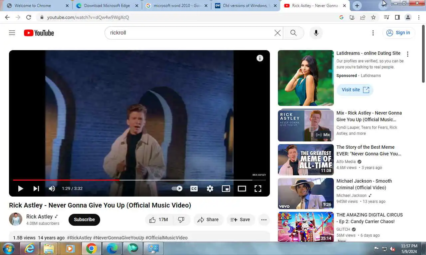Click the #OfficialMusicVideo hashtag

pos(166,238)
